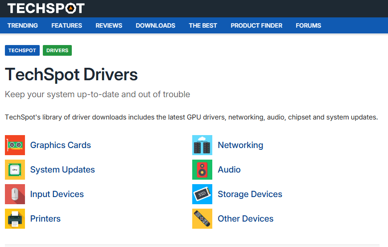Select The Best navigation item
Viewport: 388px width, 247px height.
(203, 25)
